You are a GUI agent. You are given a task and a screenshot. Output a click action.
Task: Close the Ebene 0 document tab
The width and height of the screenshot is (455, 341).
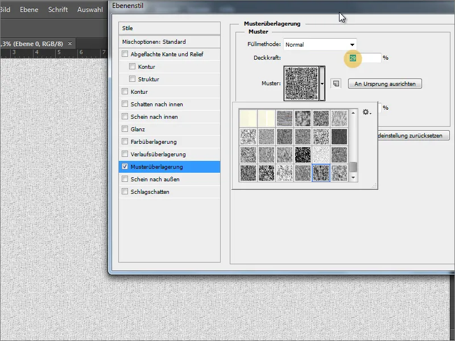click(70, 44)
